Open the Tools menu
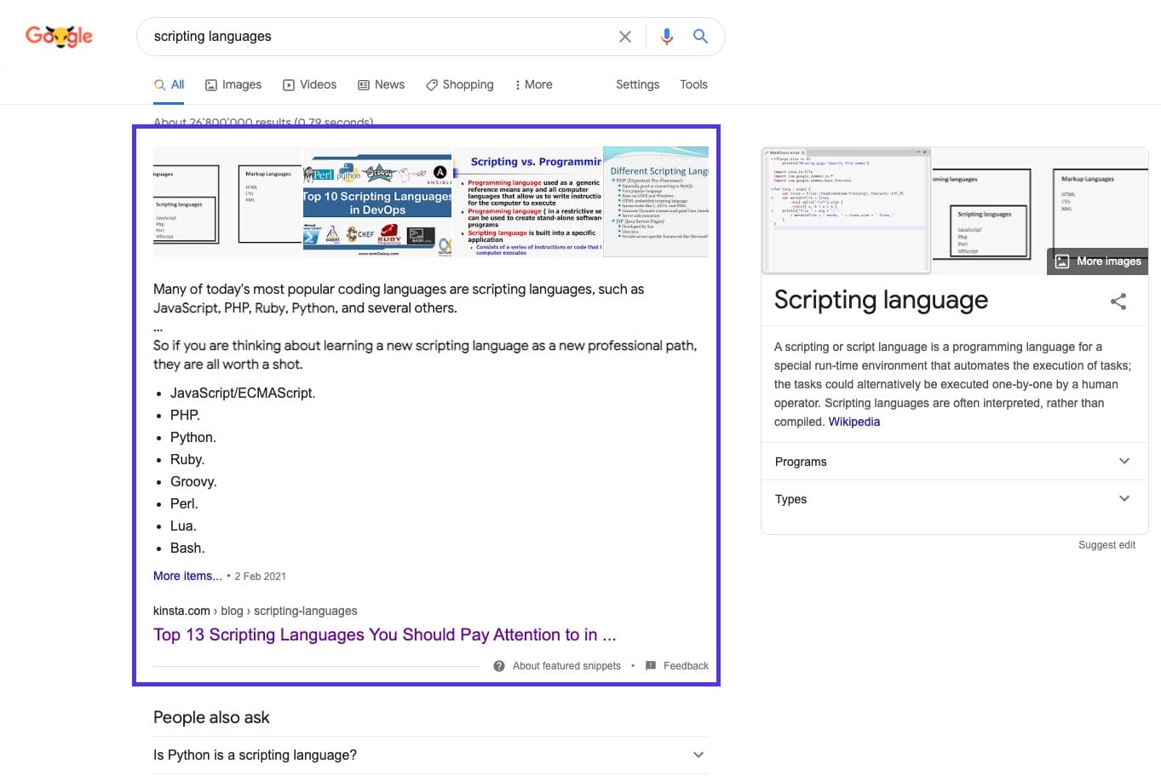1161x781 pixels. [x=693, y=84]
